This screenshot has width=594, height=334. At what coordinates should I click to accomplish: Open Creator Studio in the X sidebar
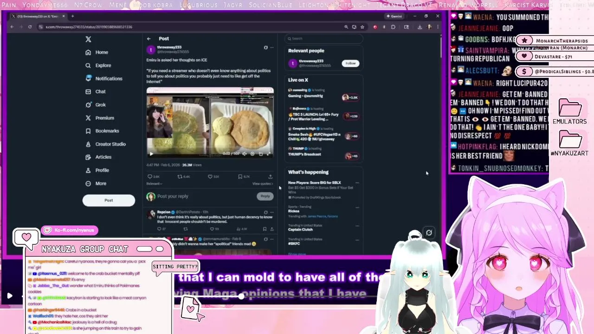coord(105,144)
